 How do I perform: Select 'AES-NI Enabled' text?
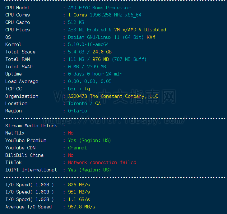click(x=87, y=30)
